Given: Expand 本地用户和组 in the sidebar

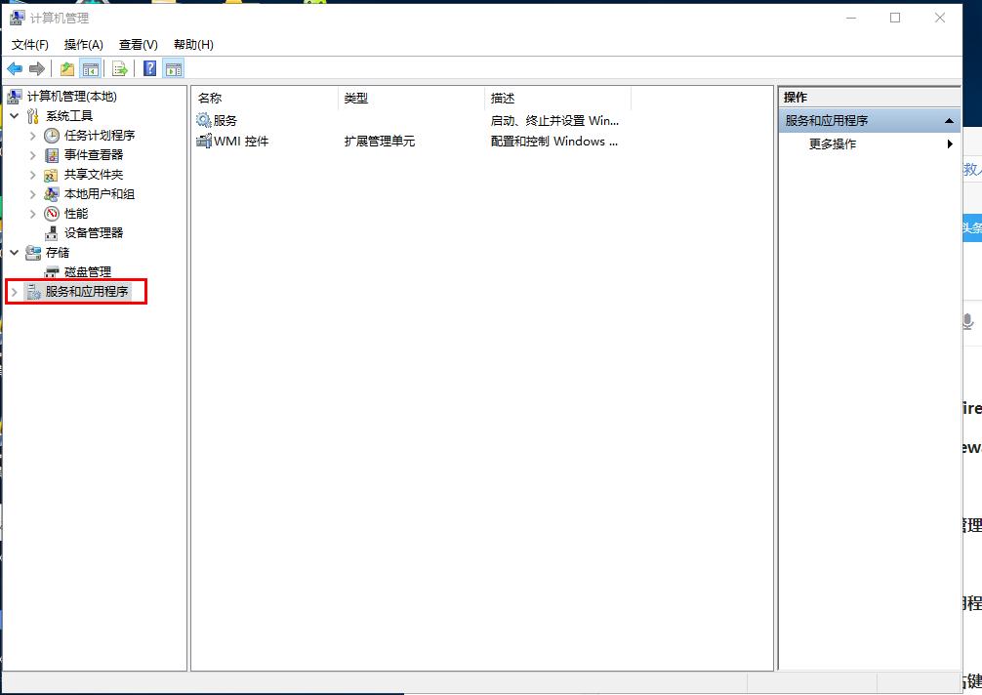Looking at the screenshot, I should (x=32, y=193).
